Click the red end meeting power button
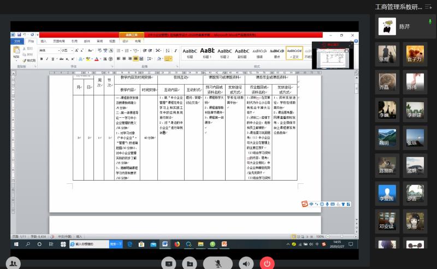This screenshot has height=269, width=437. point(267,263)
